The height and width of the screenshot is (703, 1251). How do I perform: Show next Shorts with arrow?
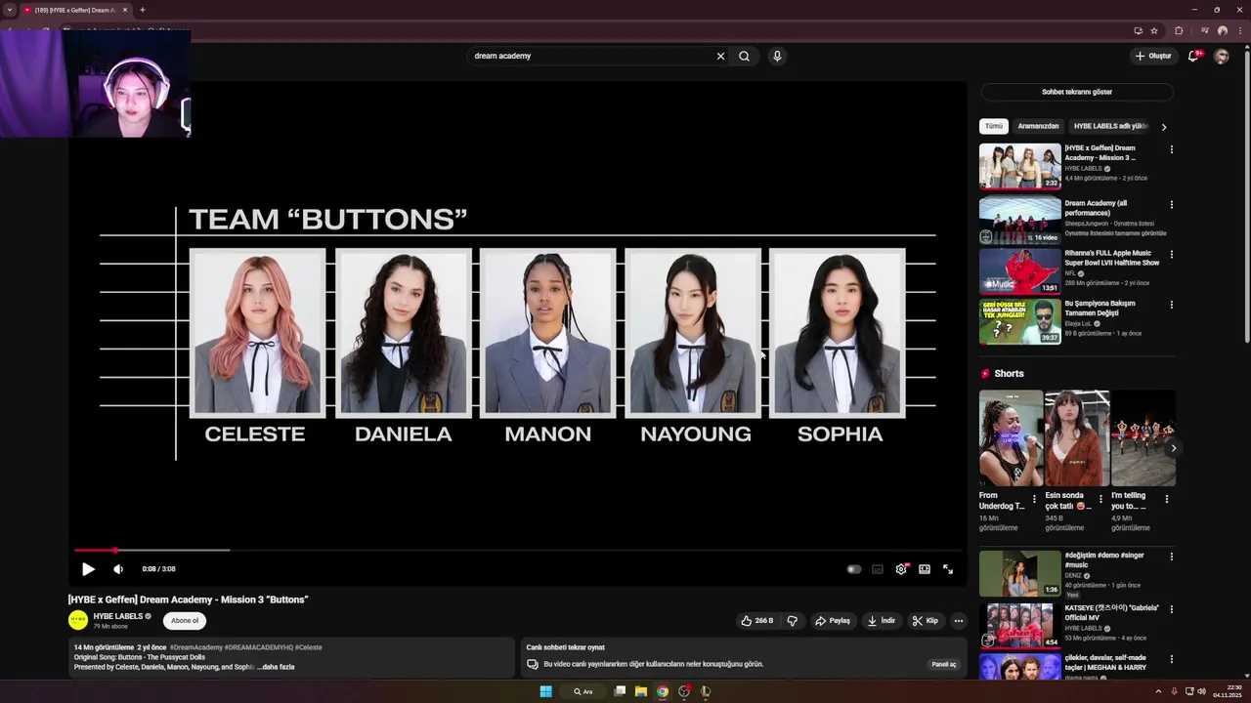1172,448
